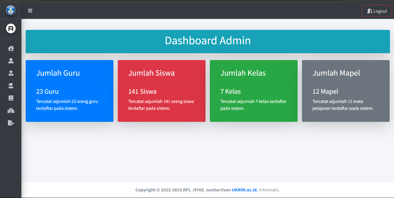The height and width of the screenshot is (198, 394).
Task: Click the gray Jumlah Mapel card
Action: [x=346, y=91]
